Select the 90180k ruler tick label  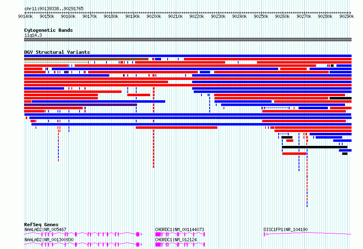click(x=111, y=16)
